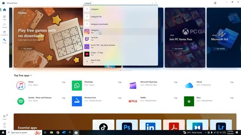Open the Netflix app listing

153,101
